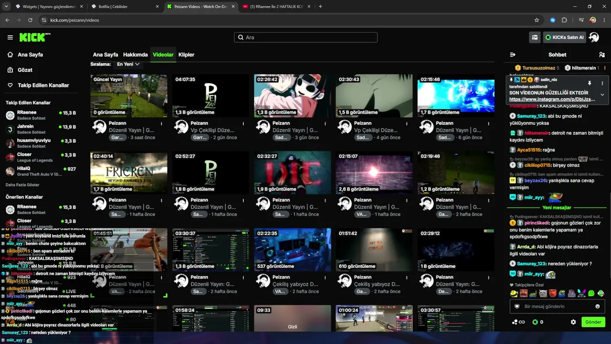Open the emoji picker in chat input
611x344 pixels.
point(597,306)
